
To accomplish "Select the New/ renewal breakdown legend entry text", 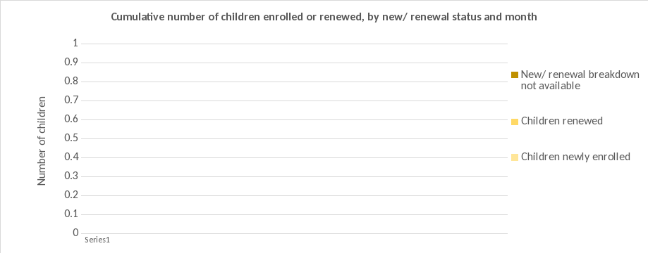I will click(580, 80).
